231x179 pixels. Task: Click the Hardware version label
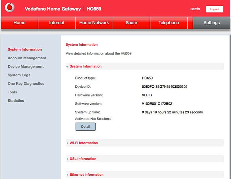point(89,95)
